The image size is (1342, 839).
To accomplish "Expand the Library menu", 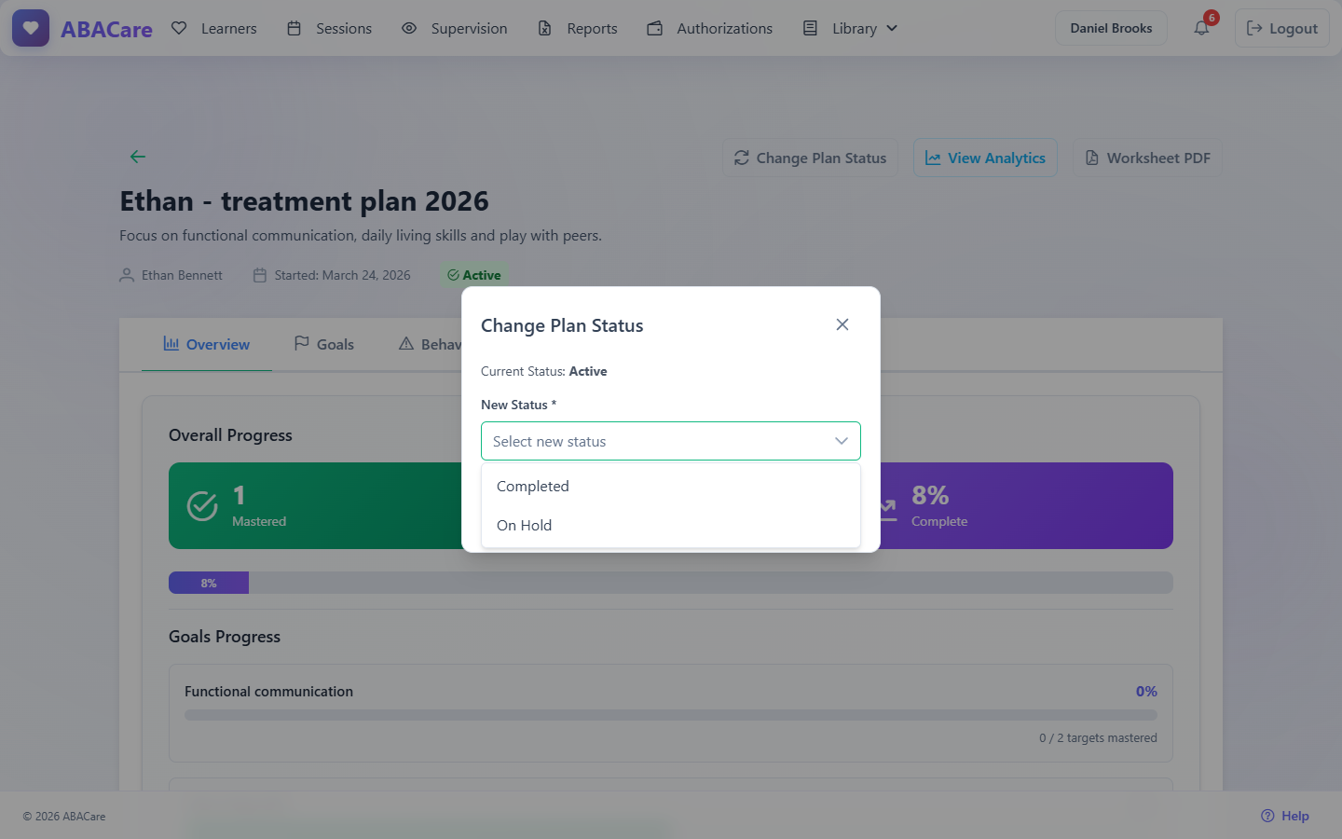I will tap(851, 28).
